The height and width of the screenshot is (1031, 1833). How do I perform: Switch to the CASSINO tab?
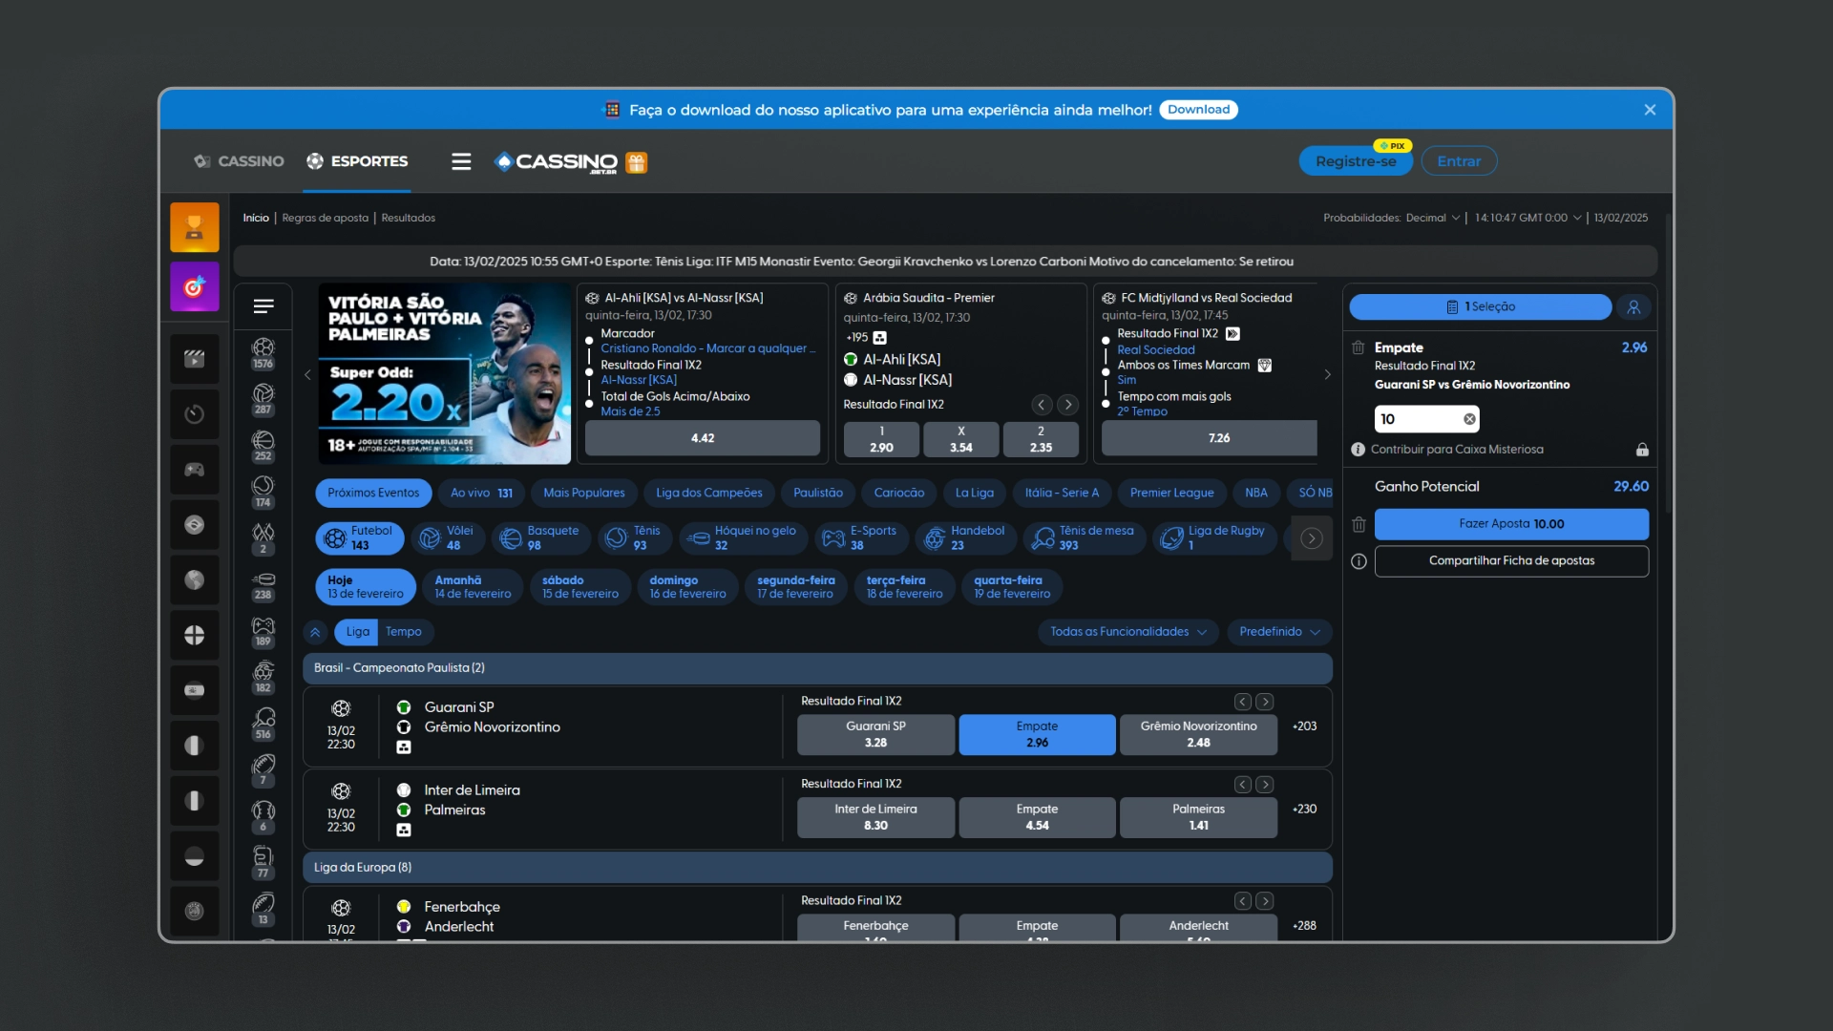(x=239, y=161)
